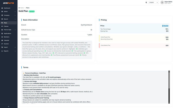Click GymFlyte Branch value
Viewport: 173px width, 108px height.
86,25
